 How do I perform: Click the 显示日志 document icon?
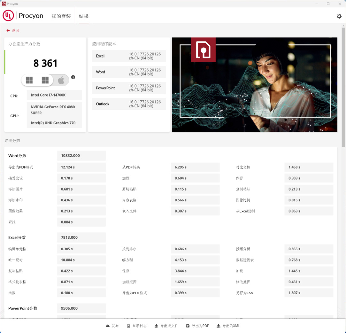(x=128, y=326)
